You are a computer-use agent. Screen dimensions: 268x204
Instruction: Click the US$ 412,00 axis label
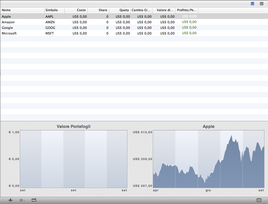[x=142, y=132]
